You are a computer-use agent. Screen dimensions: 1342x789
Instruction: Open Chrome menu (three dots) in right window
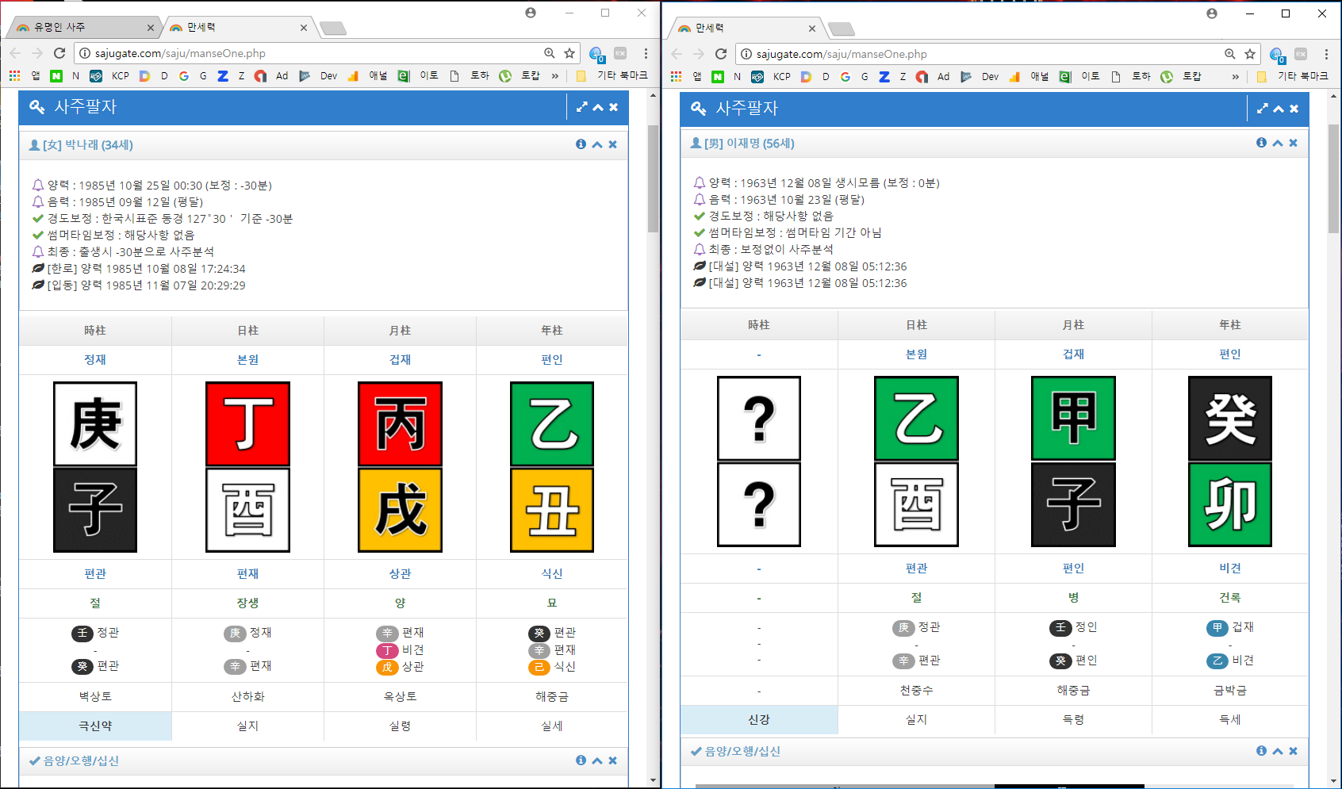(x=1326, y=54)
